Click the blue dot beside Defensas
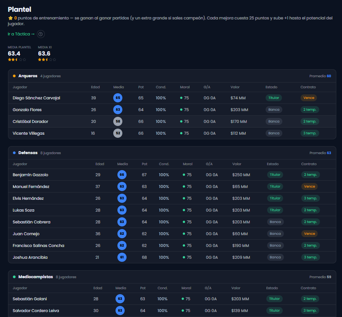The height and width of the screenshot is (317, 342). click(x=14, y=153)
